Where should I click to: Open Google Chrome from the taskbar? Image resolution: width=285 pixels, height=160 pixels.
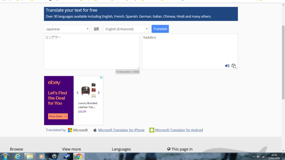click(78, 156)
